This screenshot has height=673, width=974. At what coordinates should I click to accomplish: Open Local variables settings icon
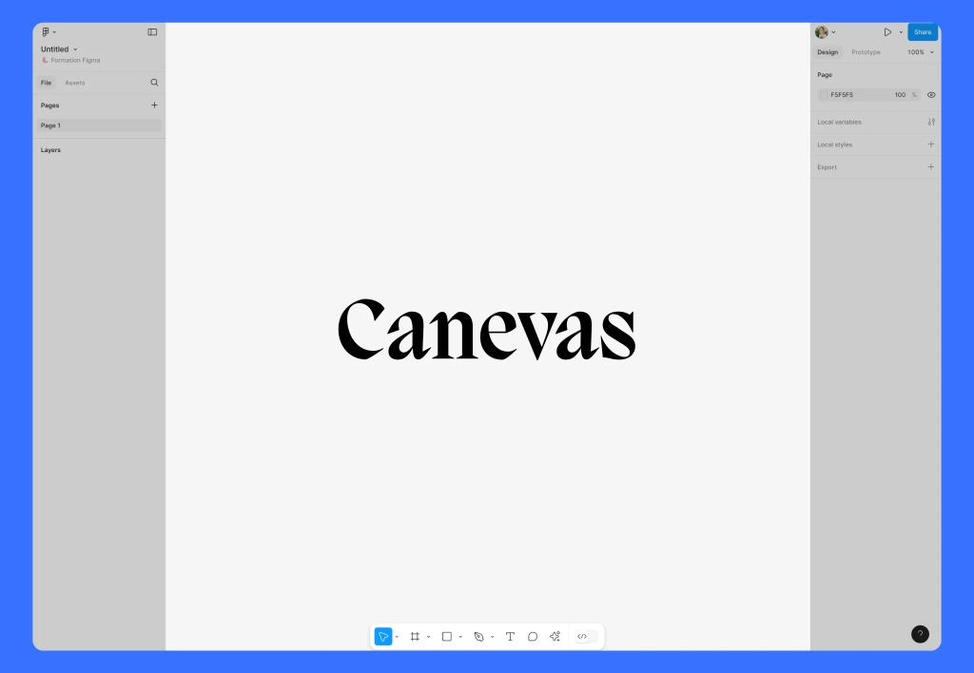click(931, 122)
